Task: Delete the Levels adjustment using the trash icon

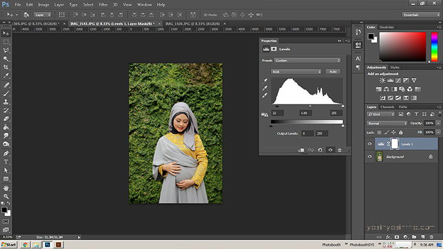Action: [x=340, y=150]
